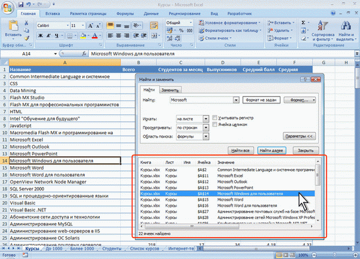
Task: Select cell containing SQL Server 2000
Action: 65,189
